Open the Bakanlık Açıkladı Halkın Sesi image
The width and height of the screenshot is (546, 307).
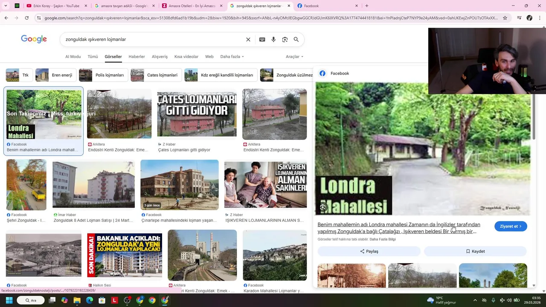[x=125, y=255]
